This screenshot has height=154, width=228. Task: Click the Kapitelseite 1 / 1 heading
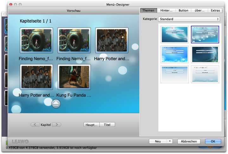35,21
